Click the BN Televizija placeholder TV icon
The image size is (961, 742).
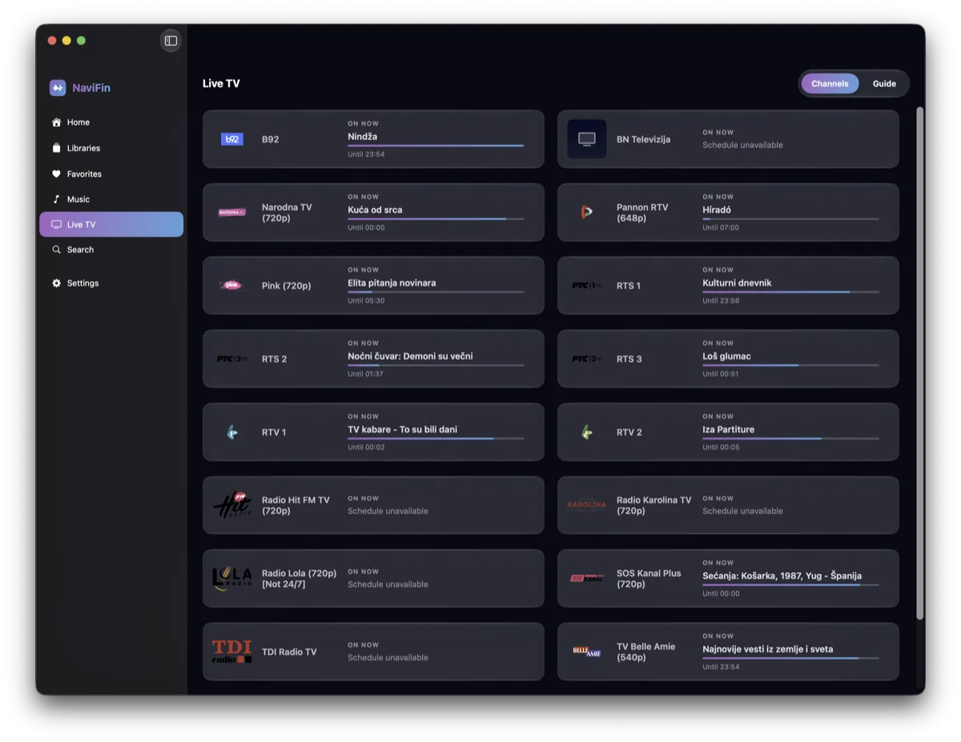click(x=587, y=139)
